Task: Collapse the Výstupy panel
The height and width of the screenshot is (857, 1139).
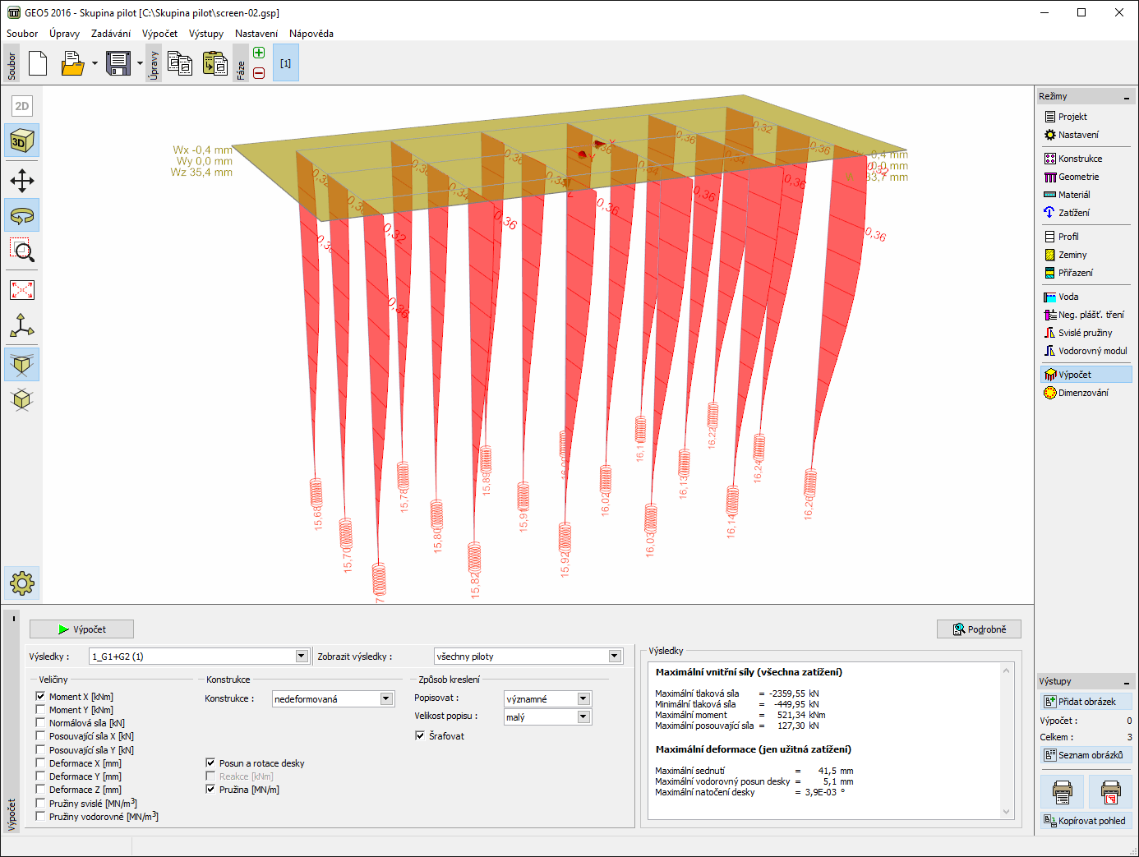Action: click(x=1127, y=682)
